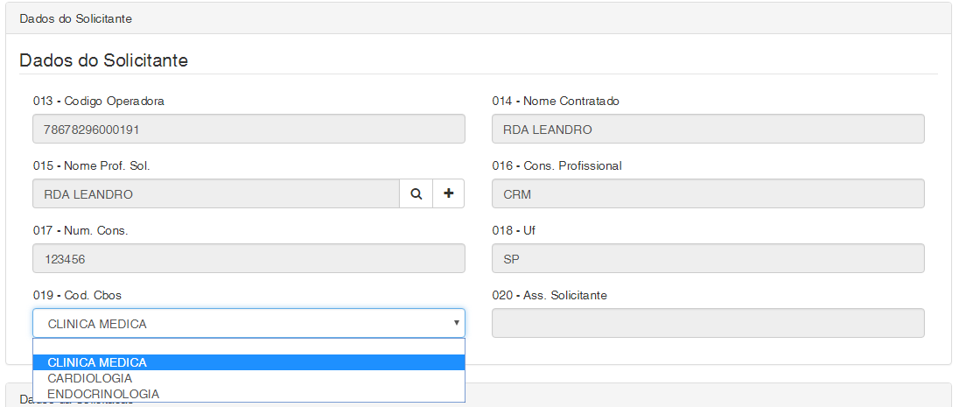Click the top Dados do Solicitante panel header

coord(76,18)
